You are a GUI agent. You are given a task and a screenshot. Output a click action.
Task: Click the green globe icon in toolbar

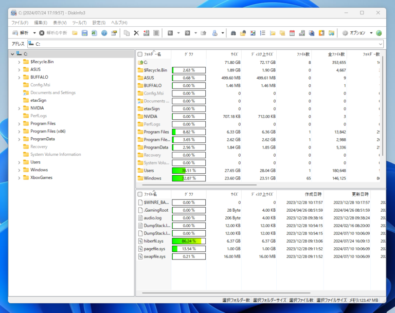pyautogui.click(x=379, y=33)
